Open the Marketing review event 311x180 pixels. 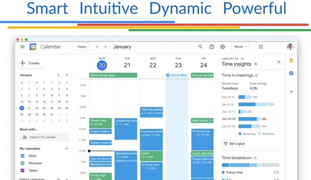click(x=100, y=164)
